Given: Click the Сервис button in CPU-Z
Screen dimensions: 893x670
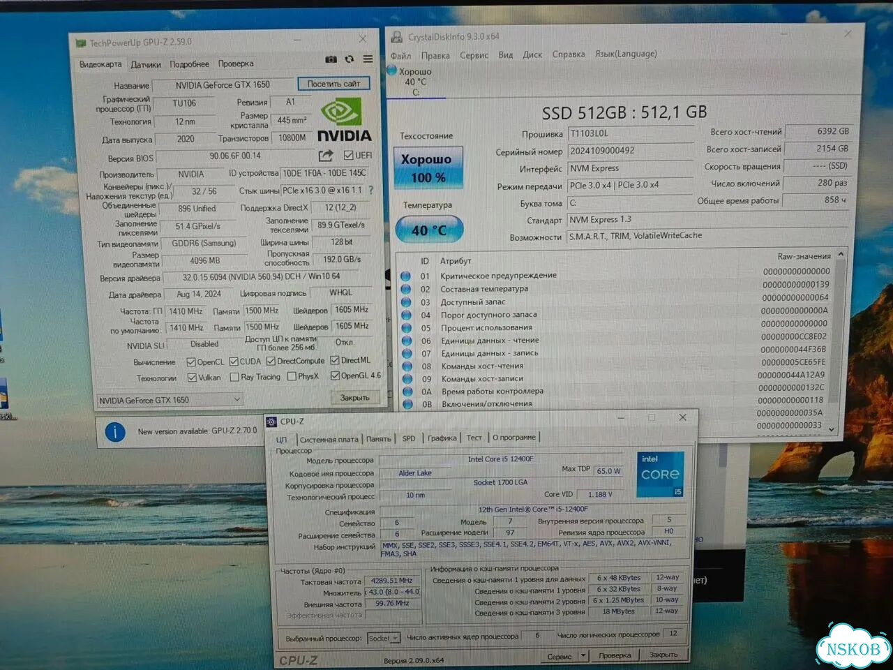Looking at the screenshot, I should pos(559,656).
